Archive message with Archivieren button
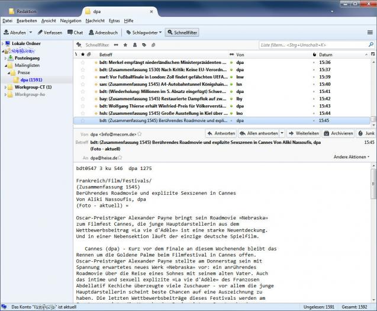This screenshot has height=311, width=377. (339, 133)
